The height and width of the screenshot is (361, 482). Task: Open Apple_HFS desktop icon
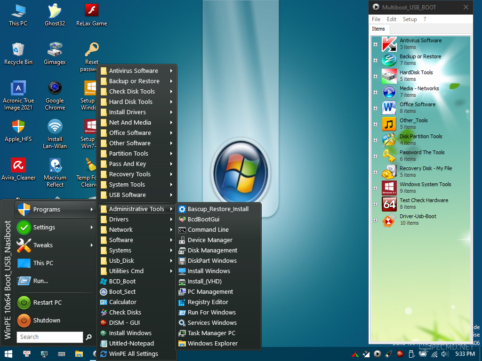point(18,131)
